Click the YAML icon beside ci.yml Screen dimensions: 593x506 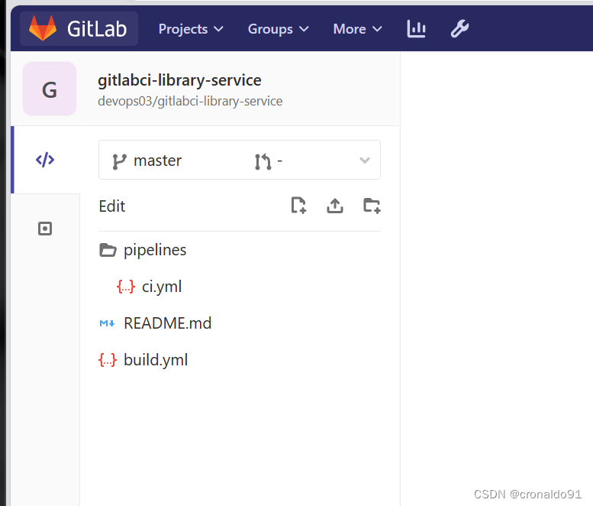click(x=126, y=287)
